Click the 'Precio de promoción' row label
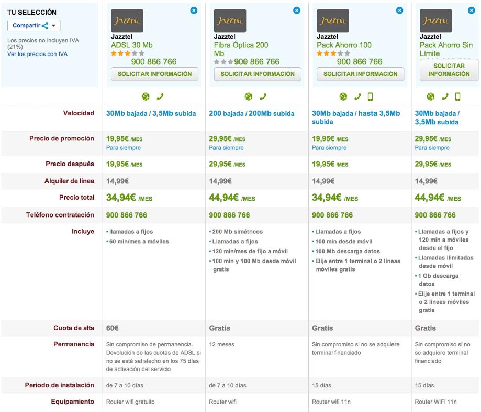This screenshot has width=481, height=412. point(62,138)
